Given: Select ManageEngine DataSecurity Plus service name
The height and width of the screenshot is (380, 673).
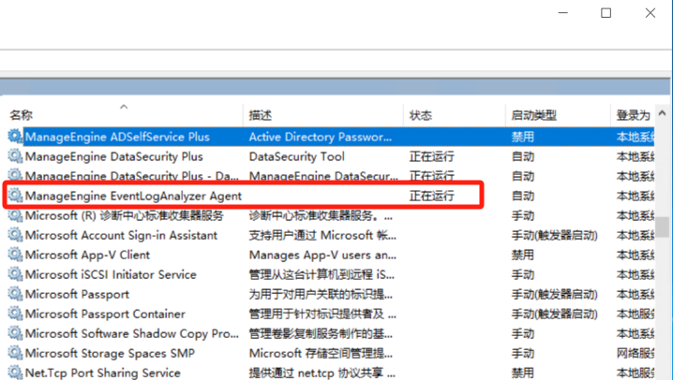Looking at the screenshot, I should tap(113, 156).
